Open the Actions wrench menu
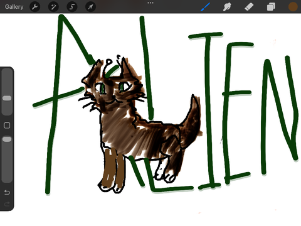This screenshot has width=301, height=226. [34, 7]
